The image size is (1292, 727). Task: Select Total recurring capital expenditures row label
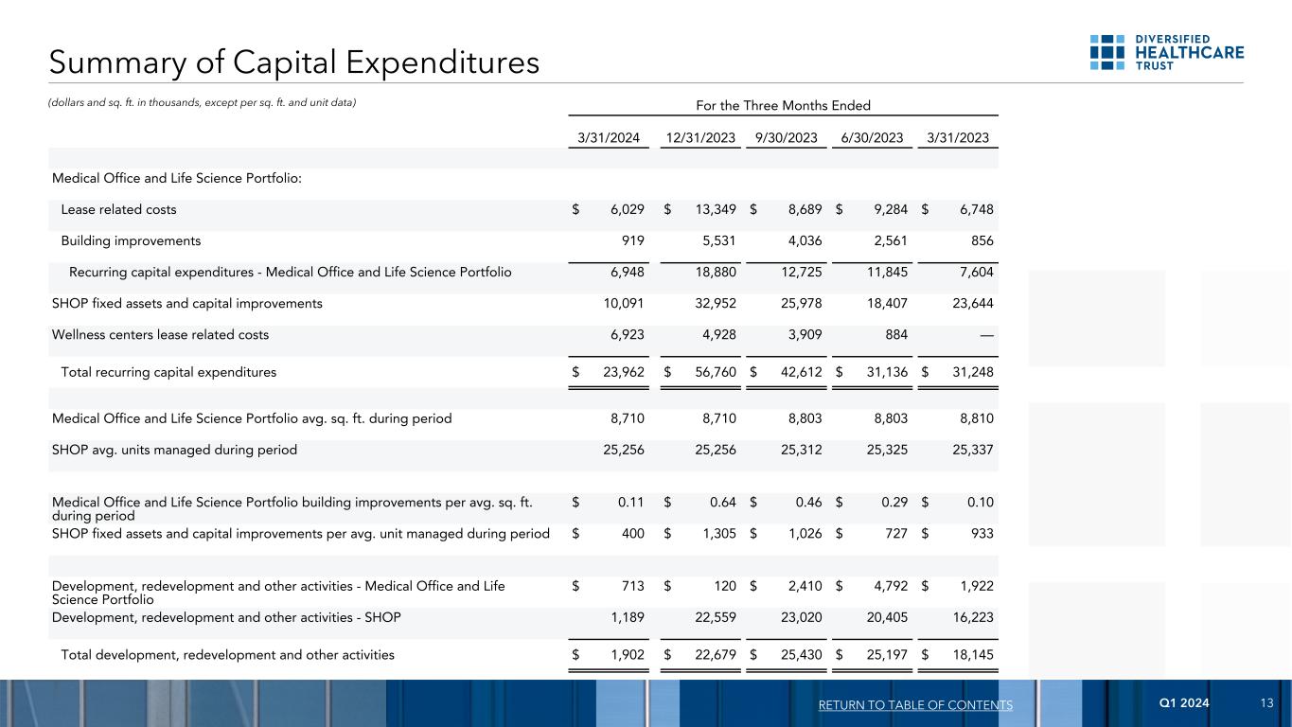[168, 372]
